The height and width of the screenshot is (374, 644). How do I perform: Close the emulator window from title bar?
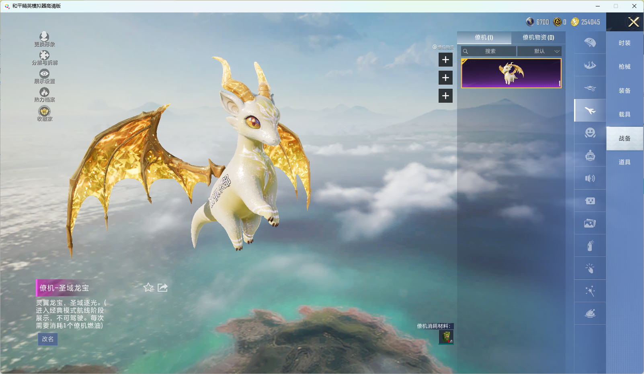pos(634,6)
